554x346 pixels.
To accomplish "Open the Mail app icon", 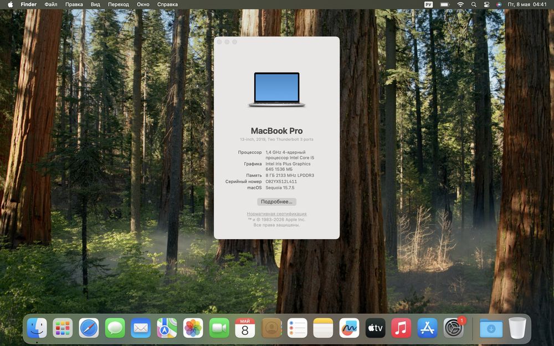I will pyautogui.click(x=141, y=328).
